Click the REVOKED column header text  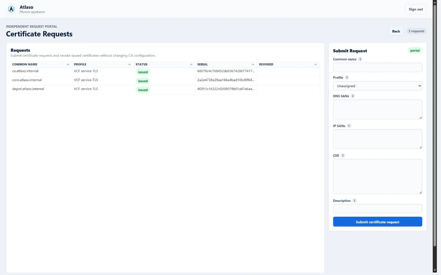tap(266, 64)
